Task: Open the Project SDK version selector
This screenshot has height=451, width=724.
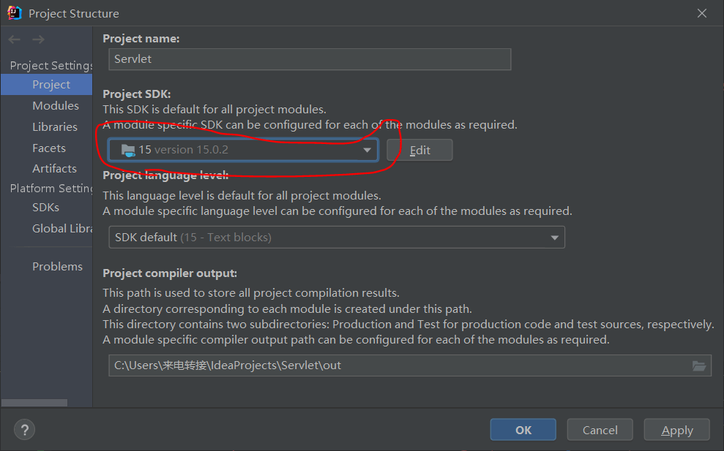Action: [x=242, y=149]
